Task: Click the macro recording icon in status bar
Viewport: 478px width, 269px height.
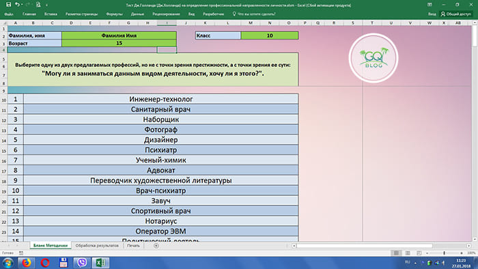Action: [x=21, y=253]
